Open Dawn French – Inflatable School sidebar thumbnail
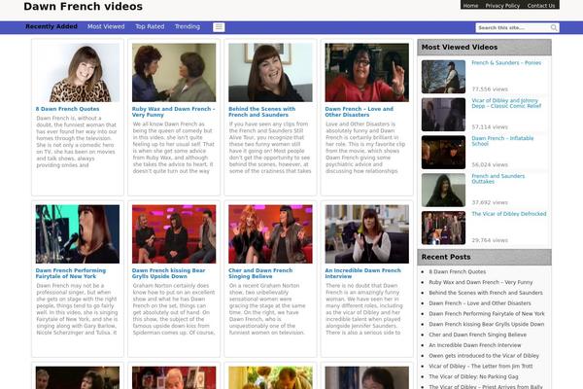 coord(443,153)
